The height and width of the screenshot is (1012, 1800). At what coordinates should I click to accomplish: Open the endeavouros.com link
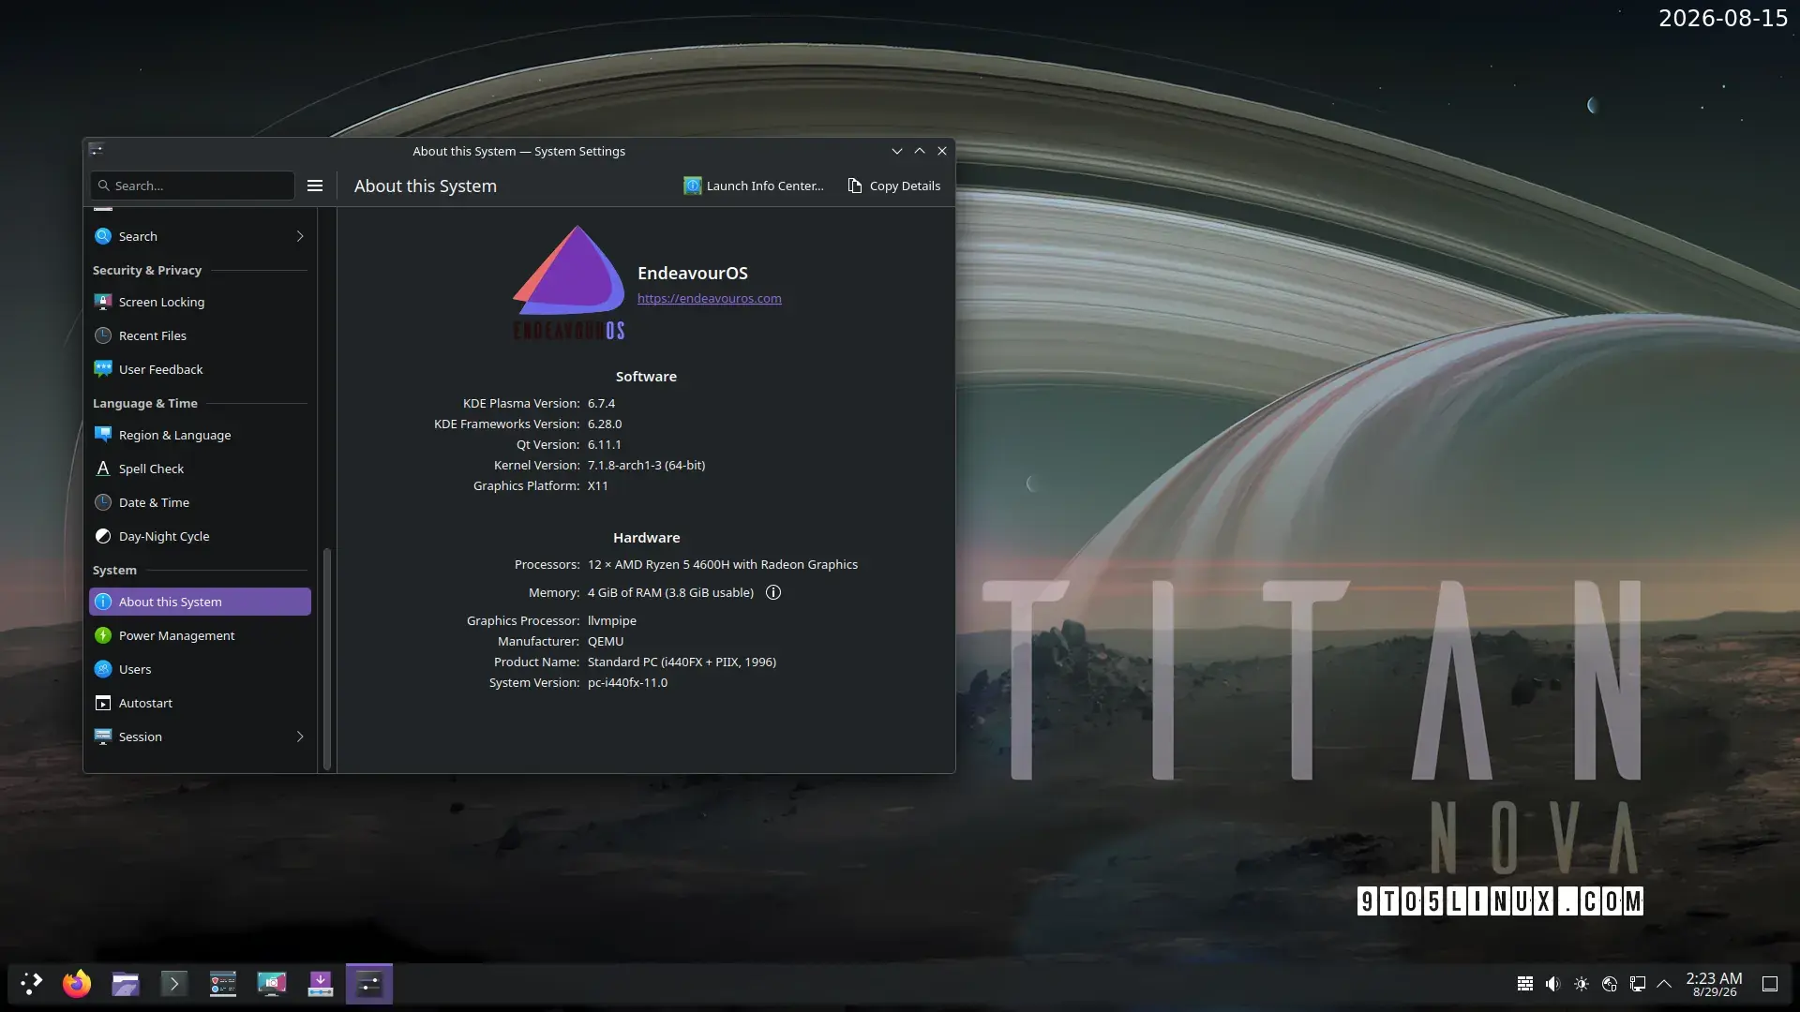tap(710, 299)
